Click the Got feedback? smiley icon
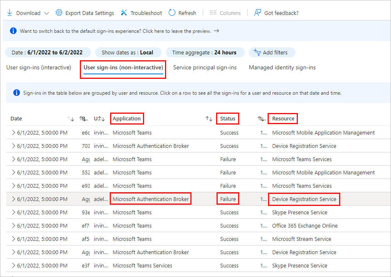The image size is (391, 277). [x=258, y=12]
